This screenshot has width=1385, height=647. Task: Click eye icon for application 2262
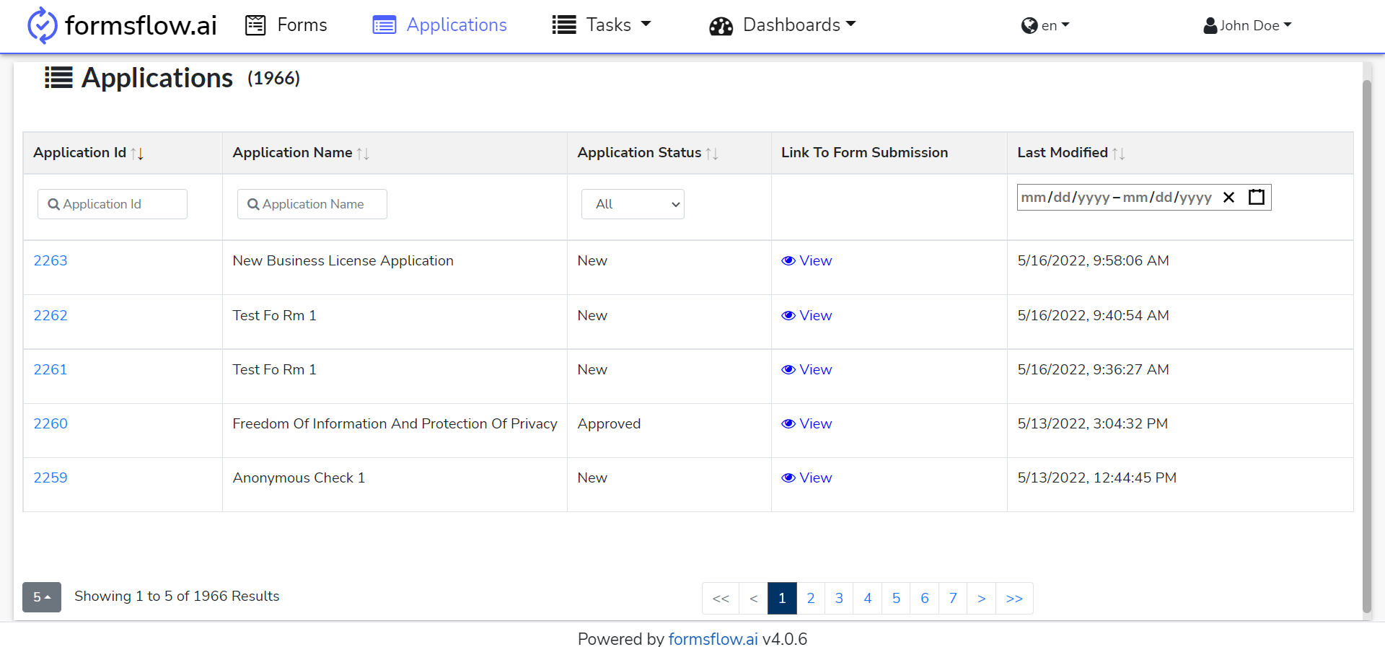788,316
